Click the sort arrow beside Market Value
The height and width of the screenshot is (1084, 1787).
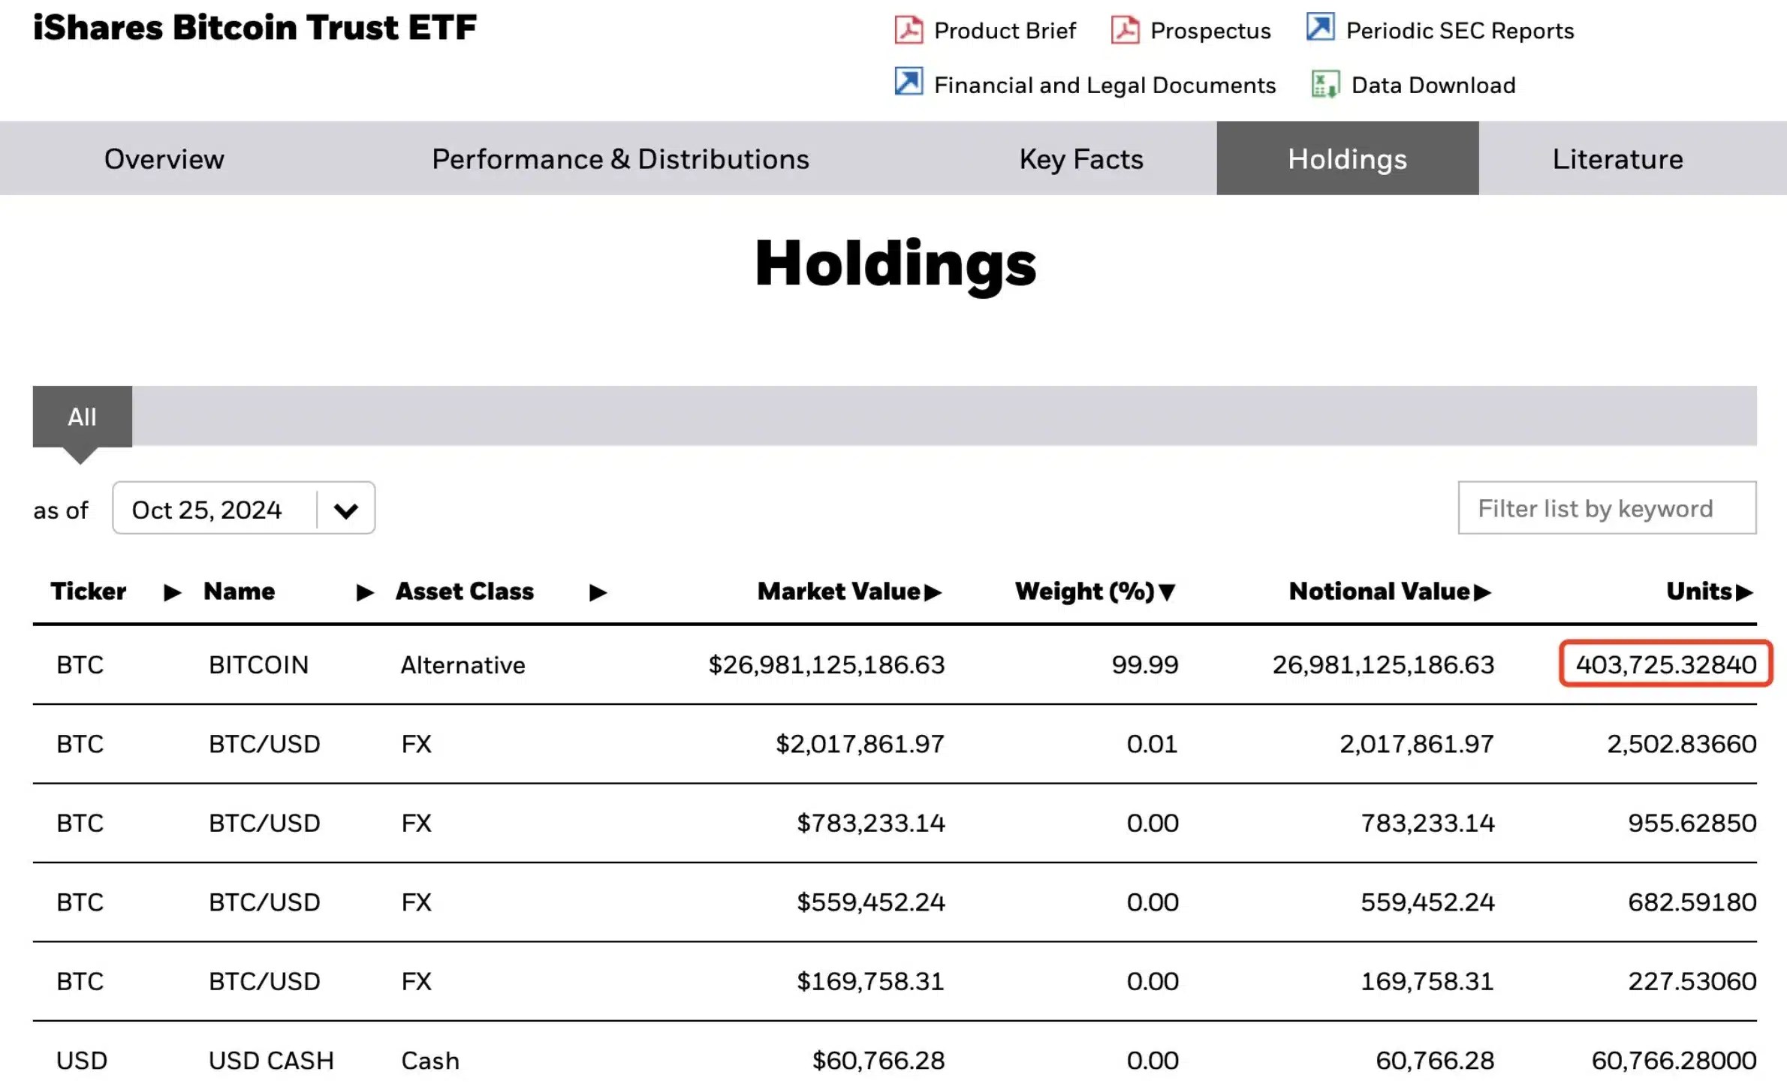pyautogui.click(x=933, y=592)
